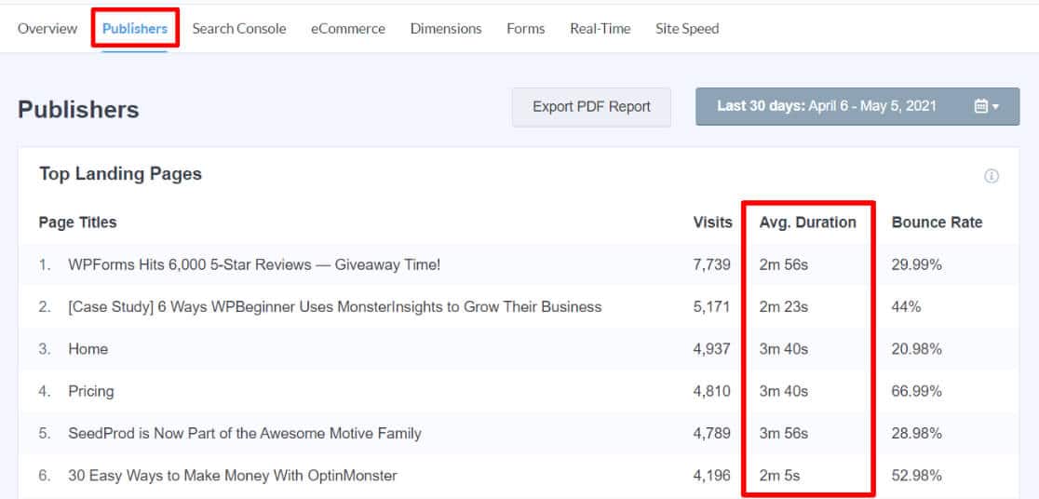Click the Home page title
The width and height of the screenshot is (1039, 499).
coord(88,349)
